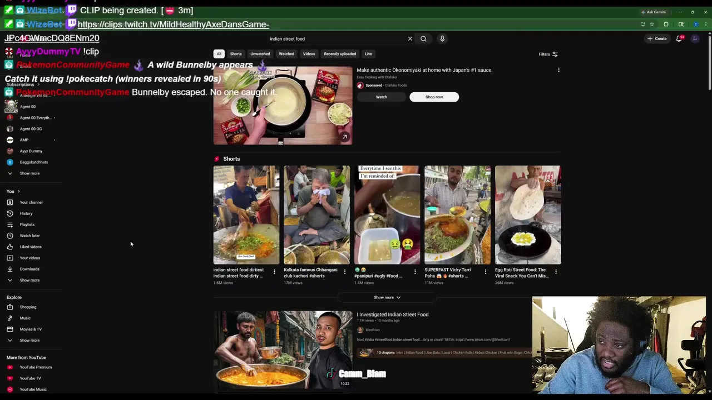Open Baggskatchhats channel in subscriptions
This screenshot has width=712, height=400.
33,162
